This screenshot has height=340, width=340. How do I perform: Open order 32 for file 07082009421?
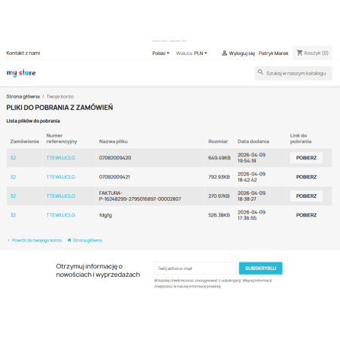point(13,177)
